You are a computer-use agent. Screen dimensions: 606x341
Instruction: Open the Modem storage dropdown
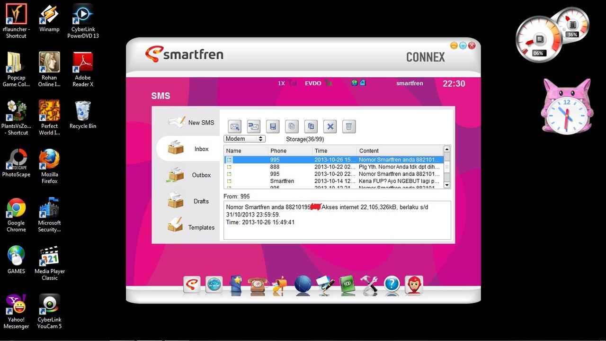pyautogui.click(x=244, y=139)
